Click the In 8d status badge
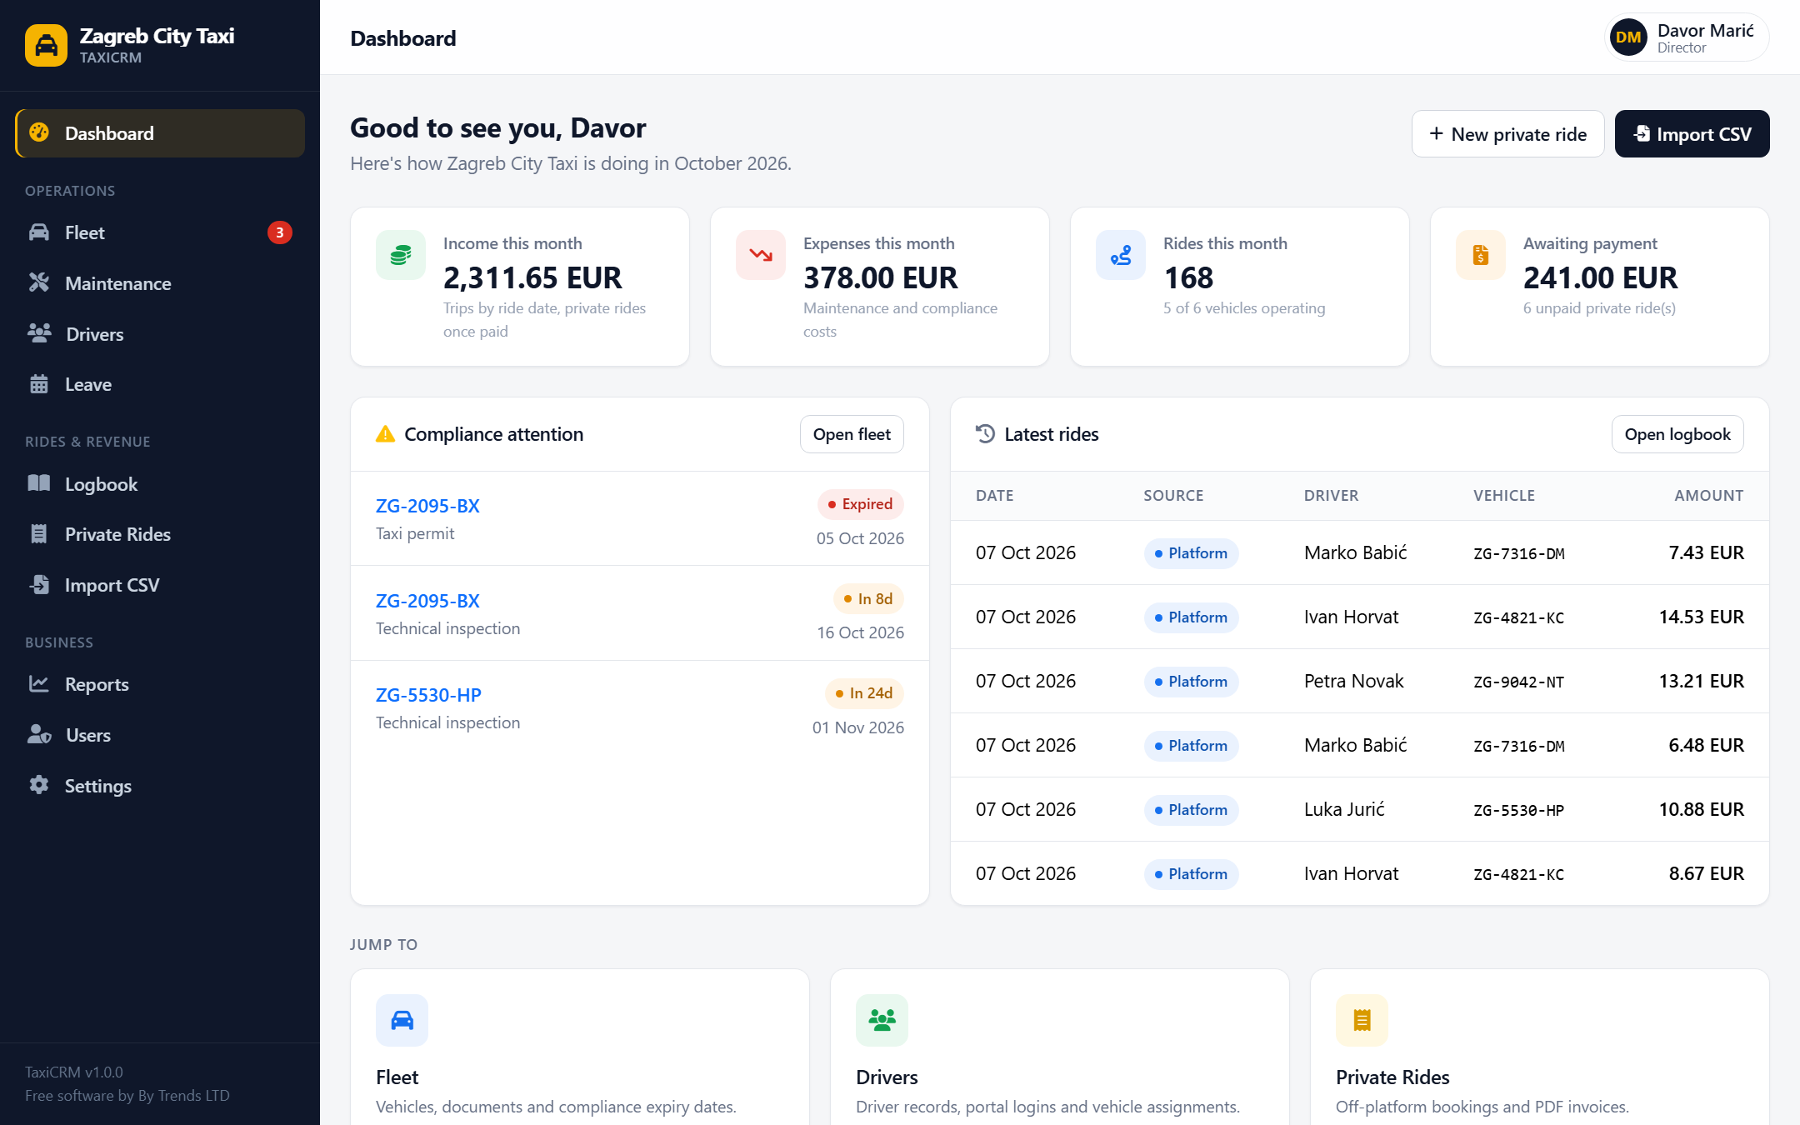Image resolution: width=1800 pixels, height=1125 pixels. coord(868,599)
